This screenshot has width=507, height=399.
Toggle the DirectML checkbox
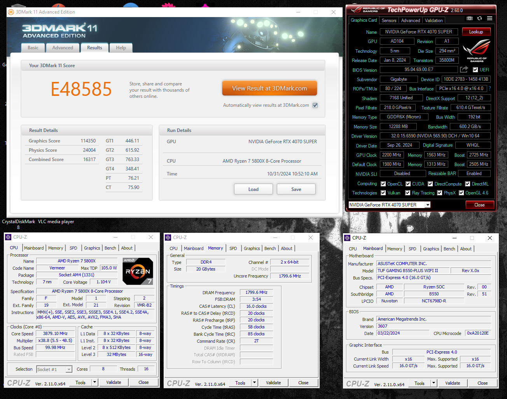pyautogui.click(x=468, y=184)
